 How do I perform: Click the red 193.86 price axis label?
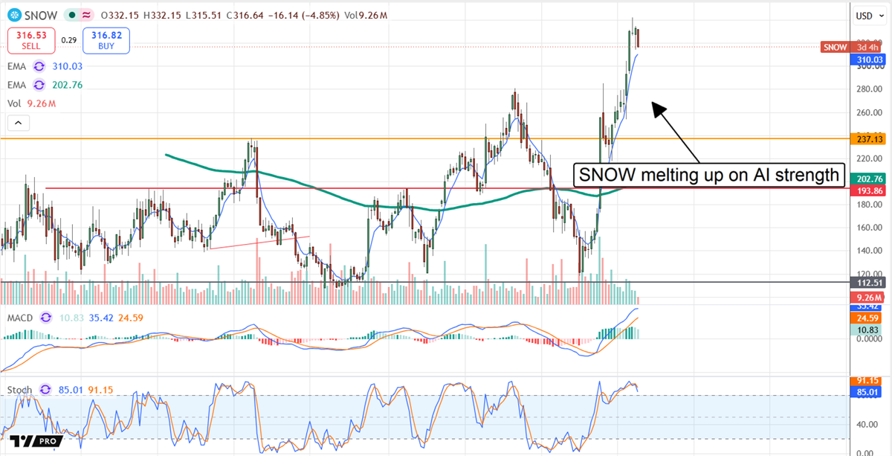click(867, 191)
